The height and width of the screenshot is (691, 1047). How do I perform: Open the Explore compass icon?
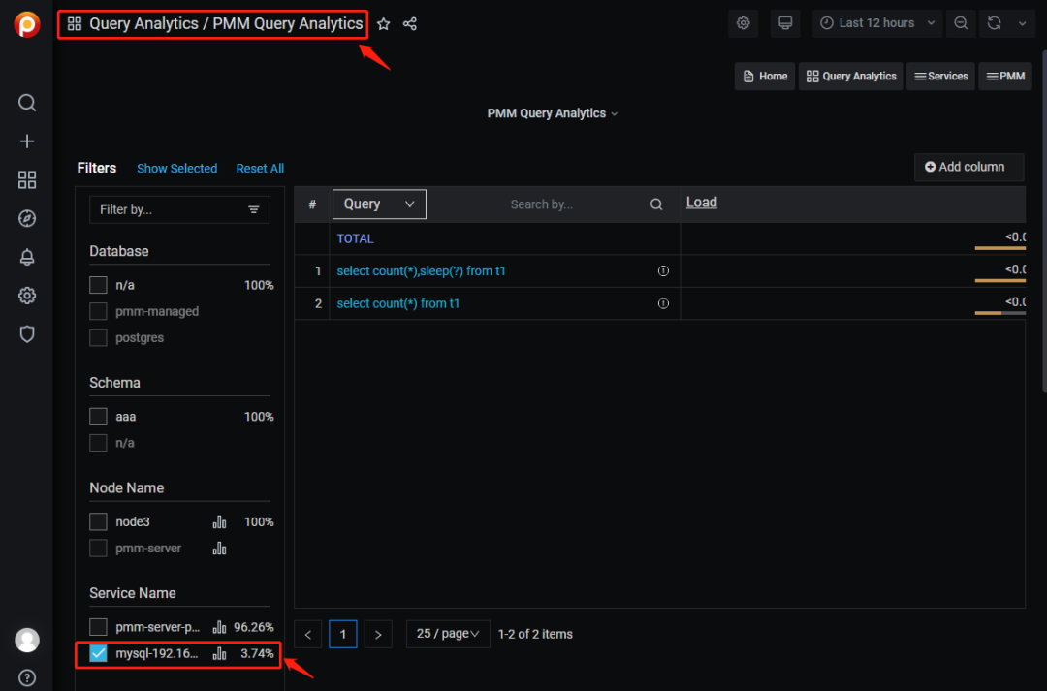click(x=27, y=218)
